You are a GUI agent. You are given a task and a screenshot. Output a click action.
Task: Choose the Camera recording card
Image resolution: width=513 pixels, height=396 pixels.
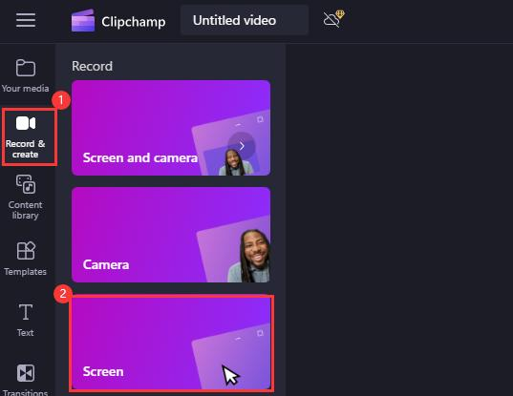[x=171, y=235]
